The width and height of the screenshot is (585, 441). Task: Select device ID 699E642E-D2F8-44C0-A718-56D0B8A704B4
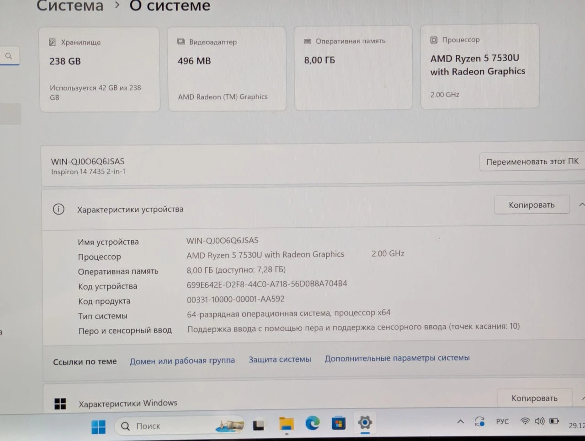tap(267, 284)
